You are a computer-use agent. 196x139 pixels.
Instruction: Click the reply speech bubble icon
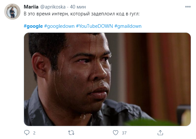point(27,132)
